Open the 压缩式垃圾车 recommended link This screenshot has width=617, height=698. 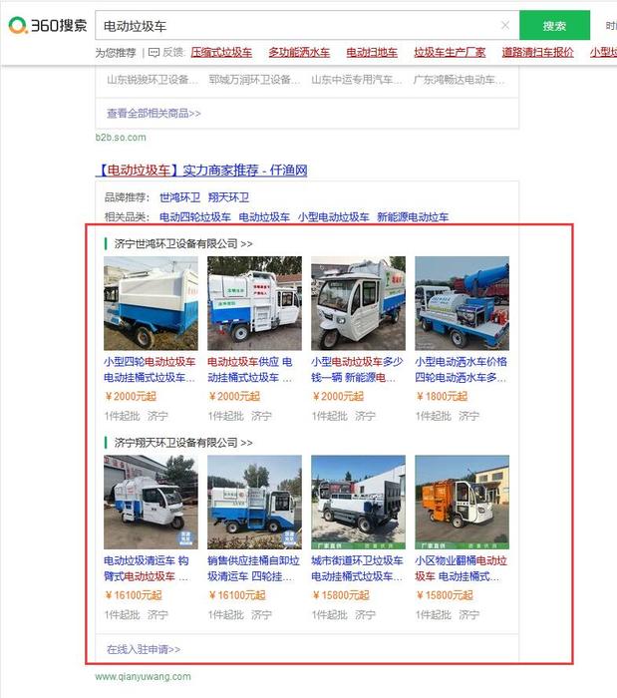point(221,53)
